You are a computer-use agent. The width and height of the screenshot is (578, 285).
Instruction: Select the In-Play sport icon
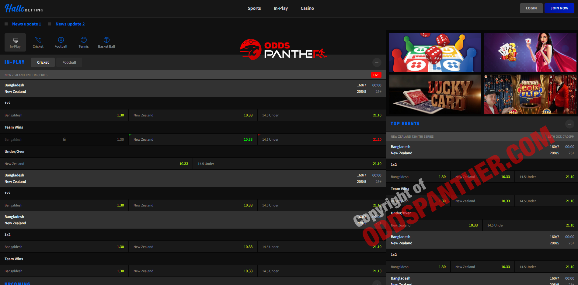point(15,42)
